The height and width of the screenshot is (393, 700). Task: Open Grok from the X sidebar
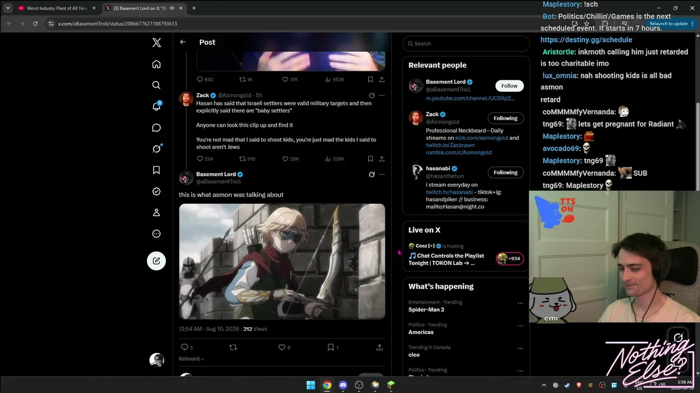(x=156, y=149)
